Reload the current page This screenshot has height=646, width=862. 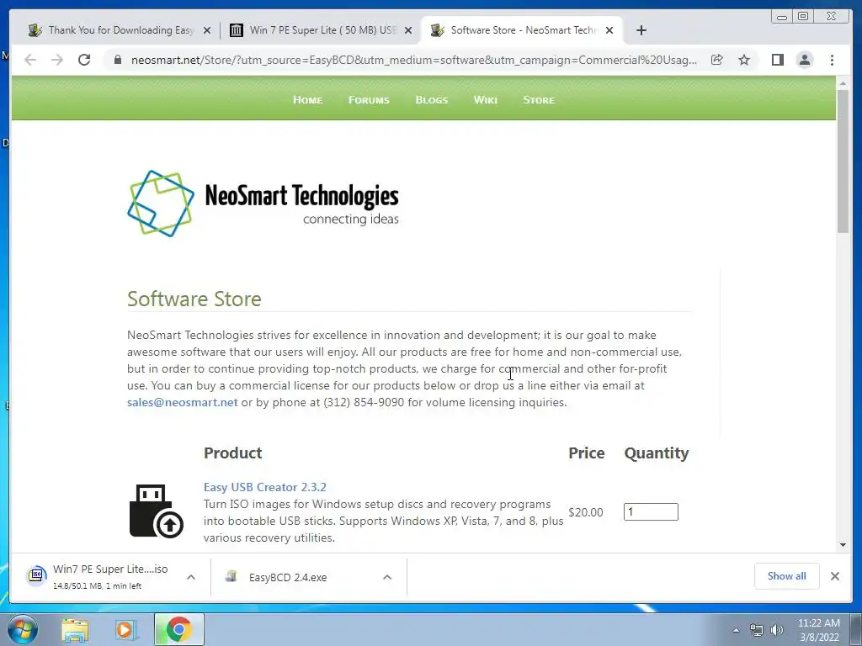coord(84,60)
